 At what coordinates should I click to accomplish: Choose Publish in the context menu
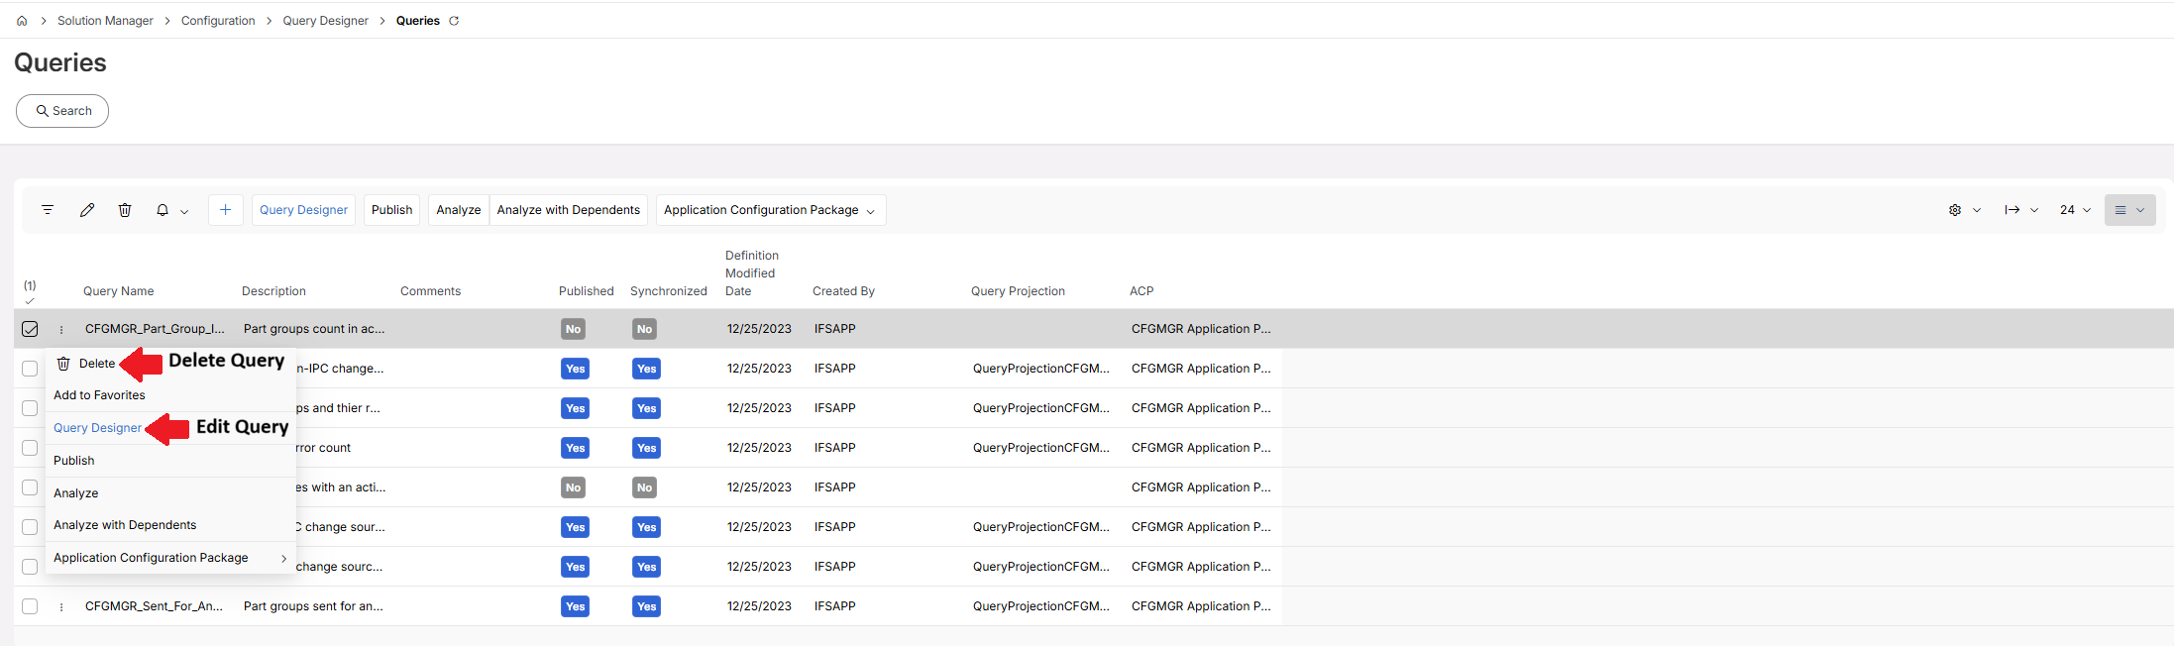(74, 461)
